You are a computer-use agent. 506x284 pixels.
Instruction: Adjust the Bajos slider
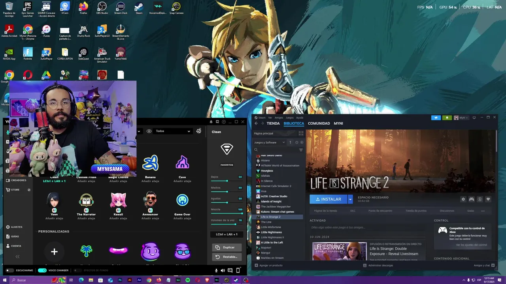[227, 181]
